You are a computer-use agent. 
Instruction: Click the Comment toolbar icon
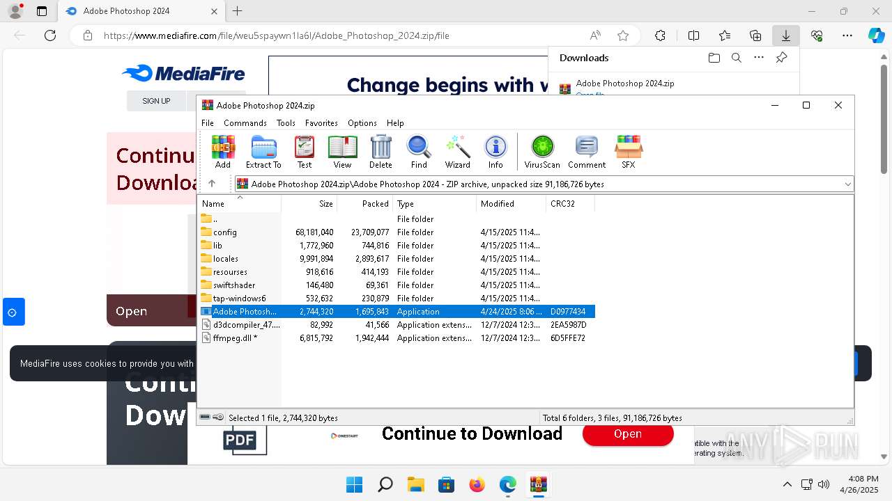[x=587, y=152]
